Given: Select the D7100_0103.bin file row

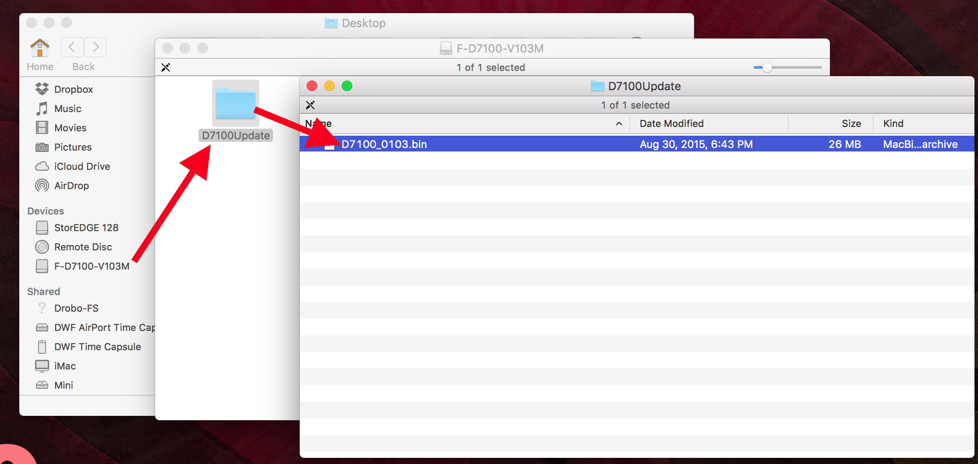Looking at the screenshot, I should (x=637, y=144).
